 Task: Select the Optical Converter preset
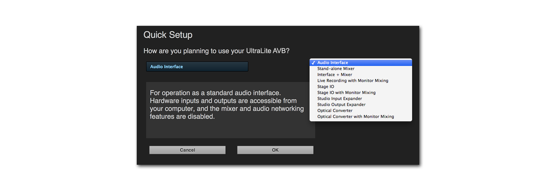pyautogui.click(x=335, y=111)
